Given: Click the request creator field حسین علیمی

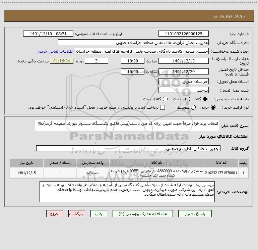Looking at the screenshot, I should (142, 51).
